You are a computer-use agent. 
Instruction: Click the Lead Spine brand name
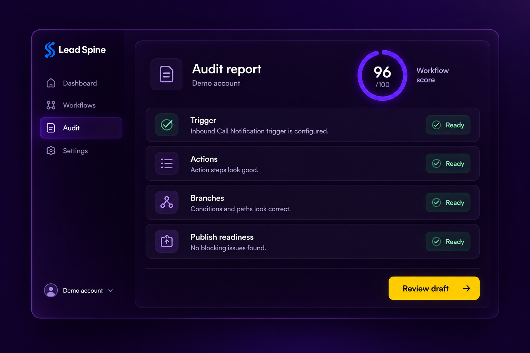[x=82, y=50]
